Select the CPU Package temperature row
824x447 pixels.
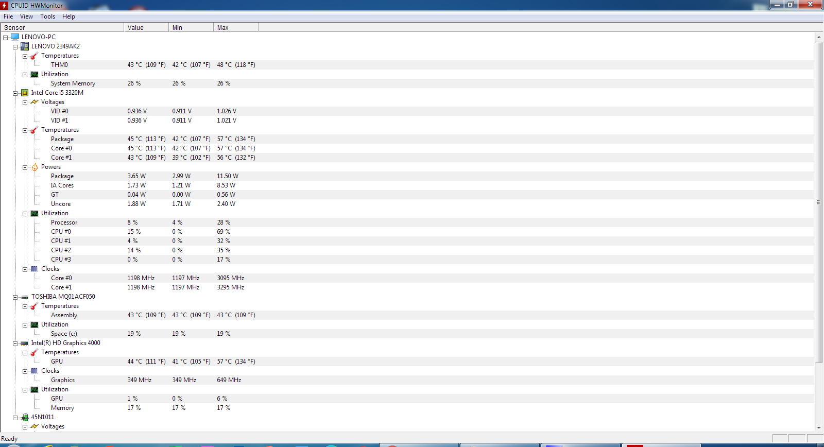click(62, 139)
